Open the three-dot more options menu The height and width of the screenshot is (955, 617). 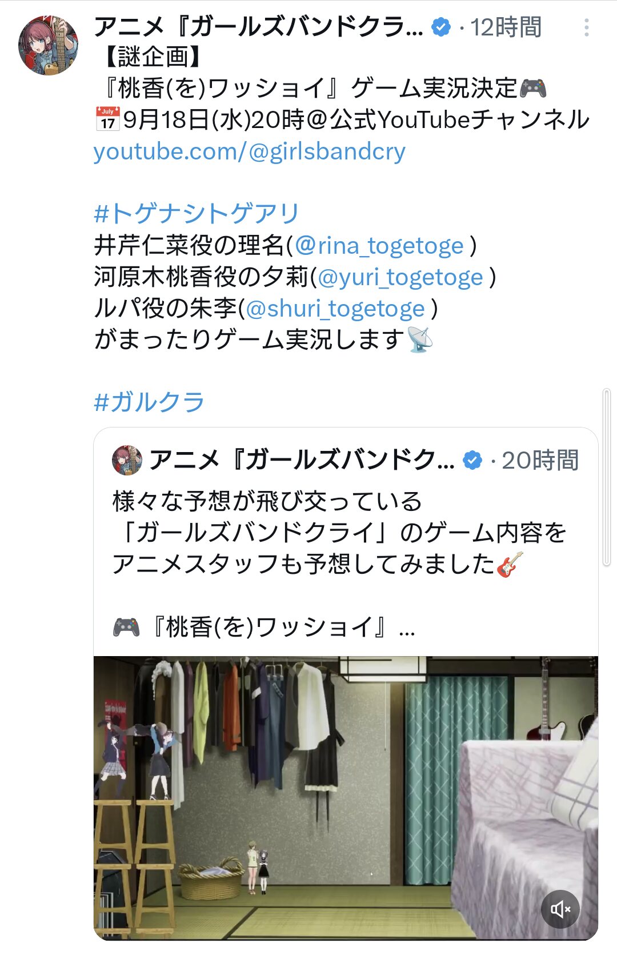click(x=587, y=27)
